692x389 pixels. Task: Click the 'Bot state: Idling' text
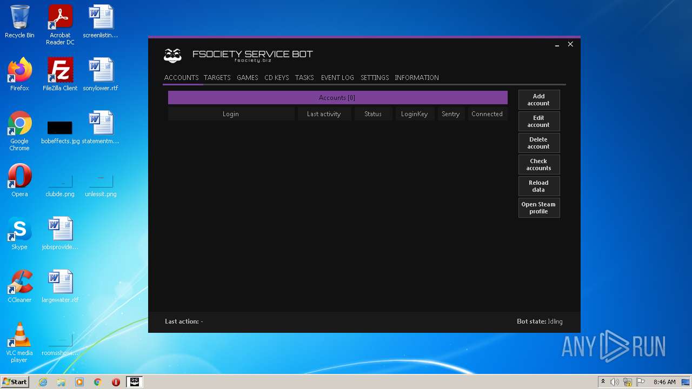pos(540,321)
